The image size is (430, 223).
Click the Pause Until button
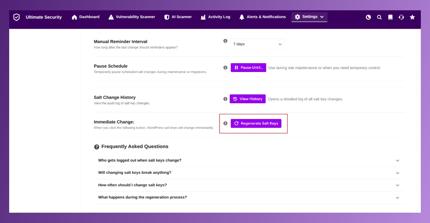[248, 68]
